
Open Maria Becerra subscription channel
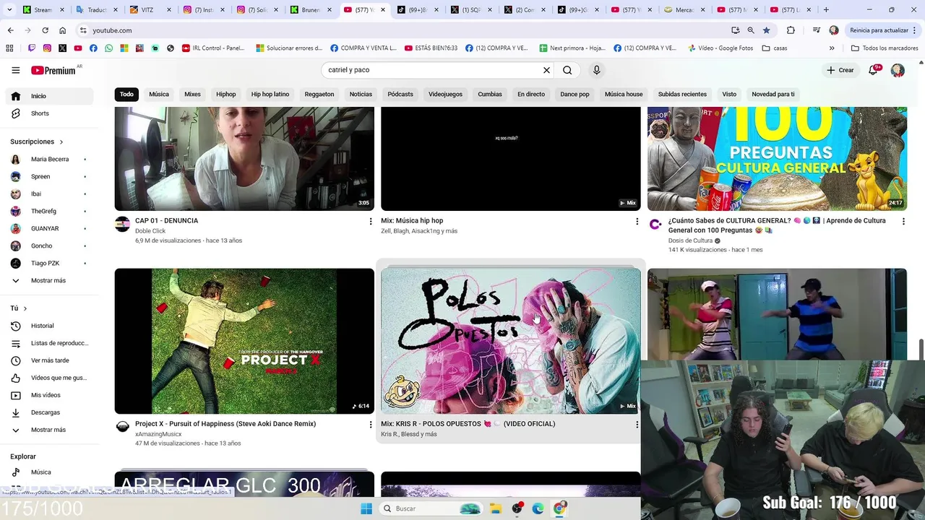tap(49, 159)
